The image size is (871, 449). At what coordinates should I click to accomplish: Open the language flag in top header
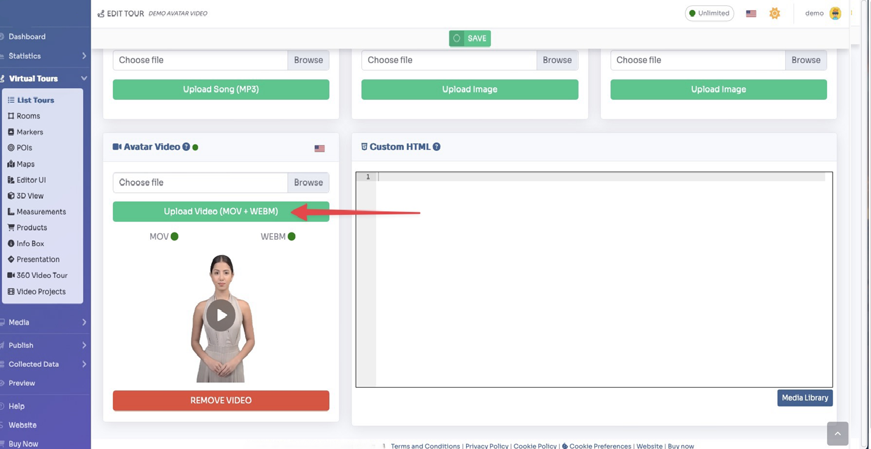pos(751,13)
